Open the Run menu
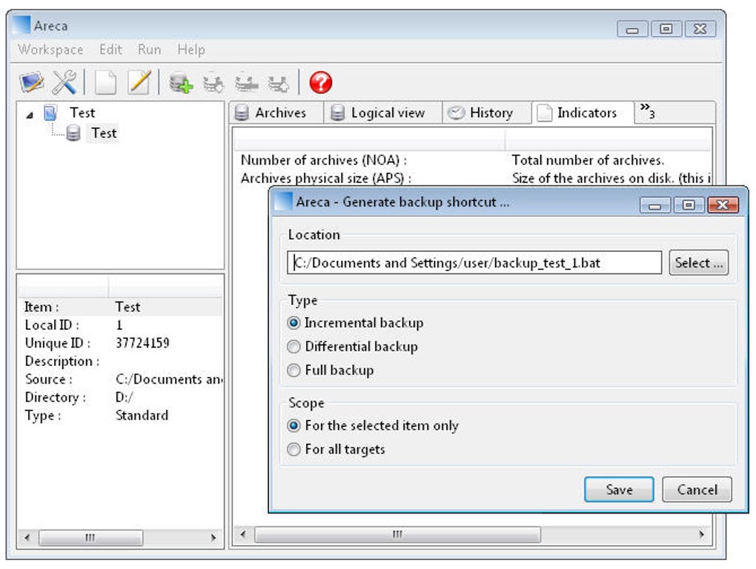 click(x=149, y=49)
